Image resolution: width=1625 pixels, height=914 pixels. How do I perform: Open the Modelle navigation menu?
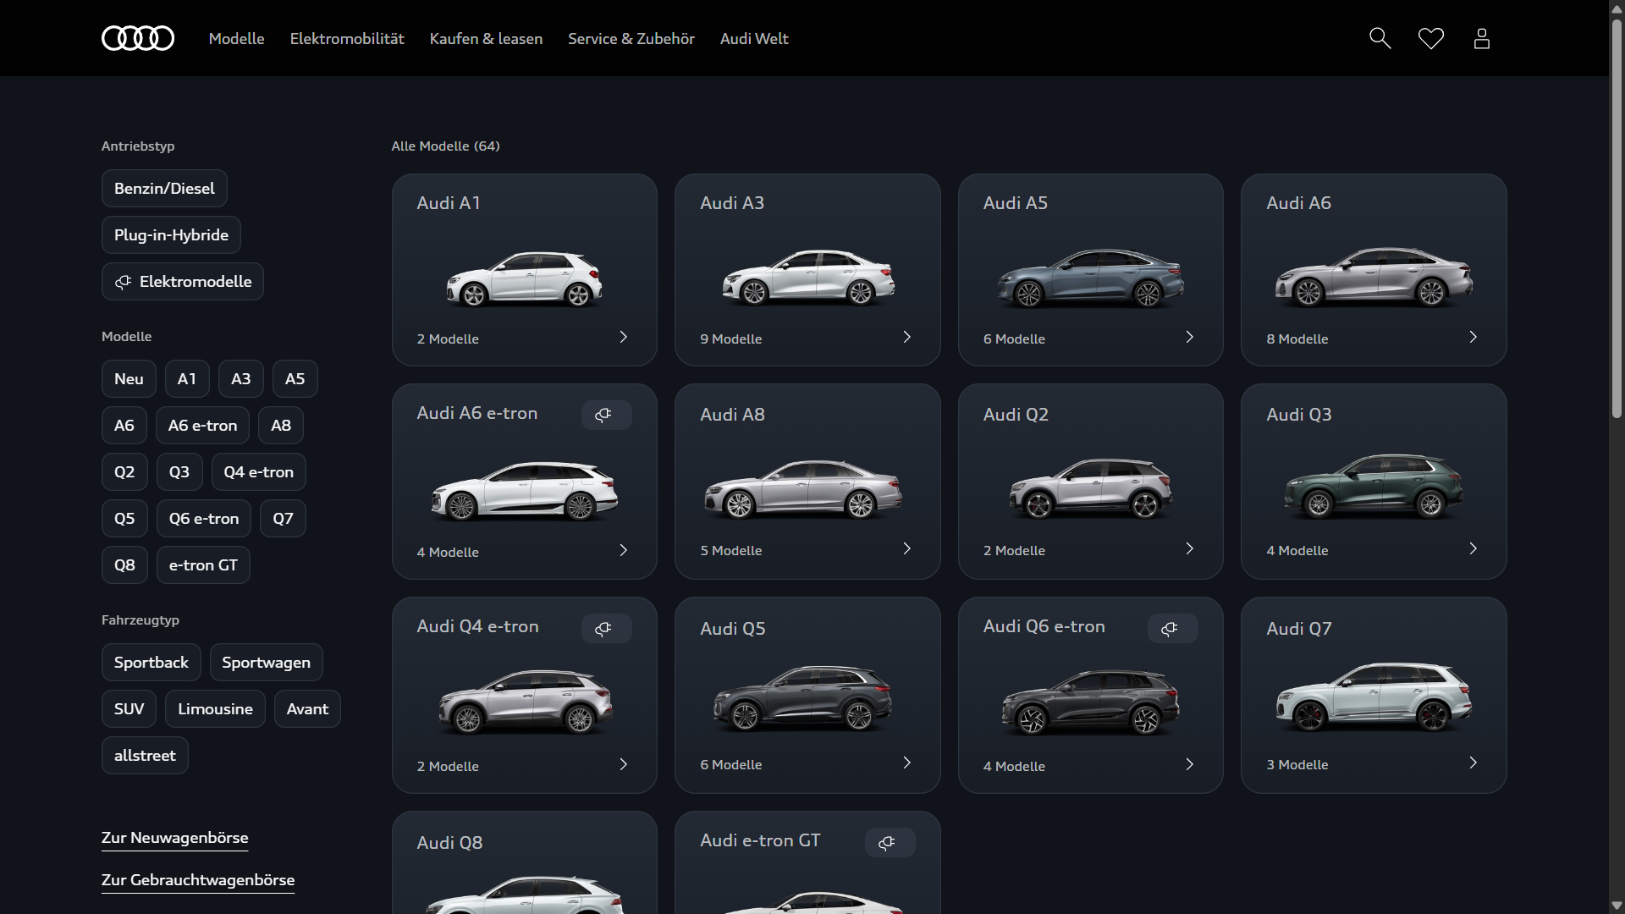coord(236,38)
